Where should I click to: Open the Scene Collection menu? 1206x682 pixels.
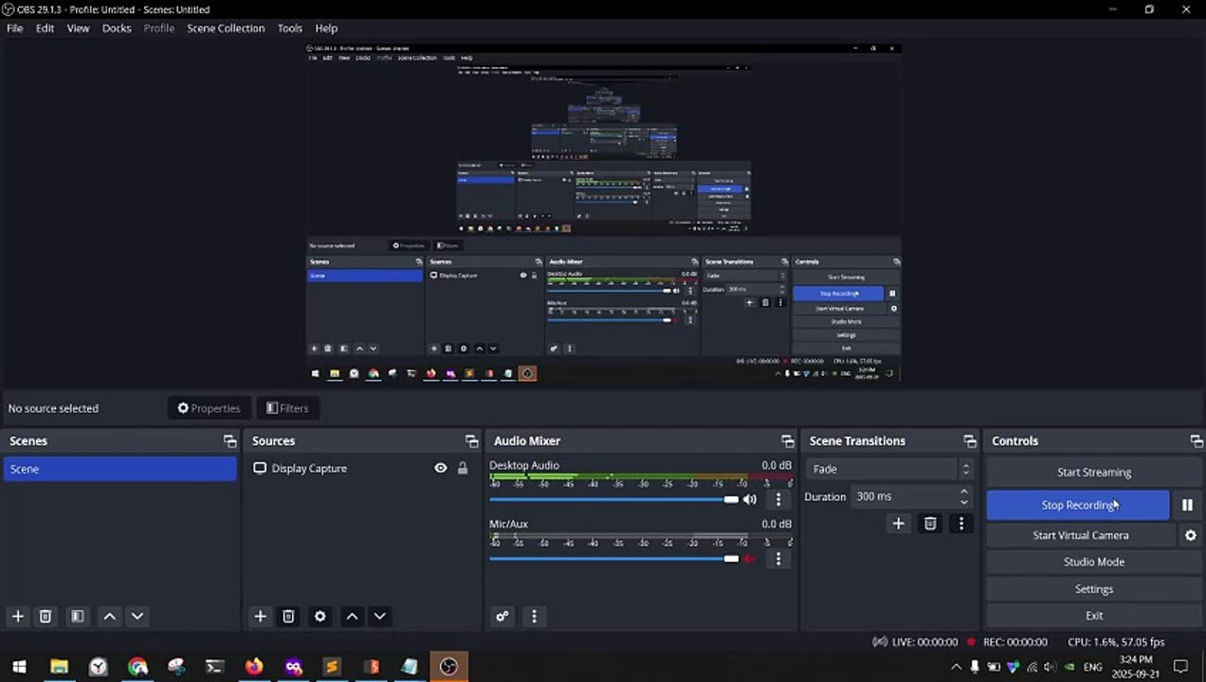click(x=226, y=28)
